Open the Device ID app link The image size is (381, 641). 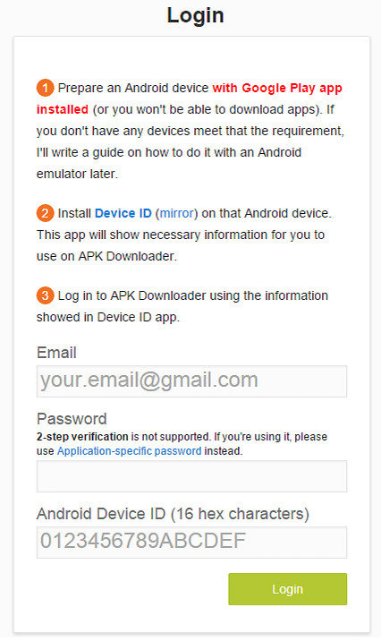123,213
